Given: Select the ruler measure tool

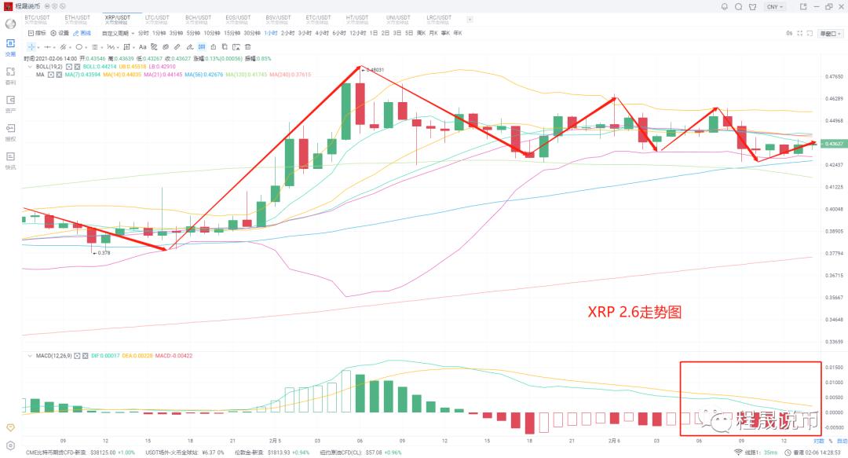Looking at the screenshot, I should (177, 47).
